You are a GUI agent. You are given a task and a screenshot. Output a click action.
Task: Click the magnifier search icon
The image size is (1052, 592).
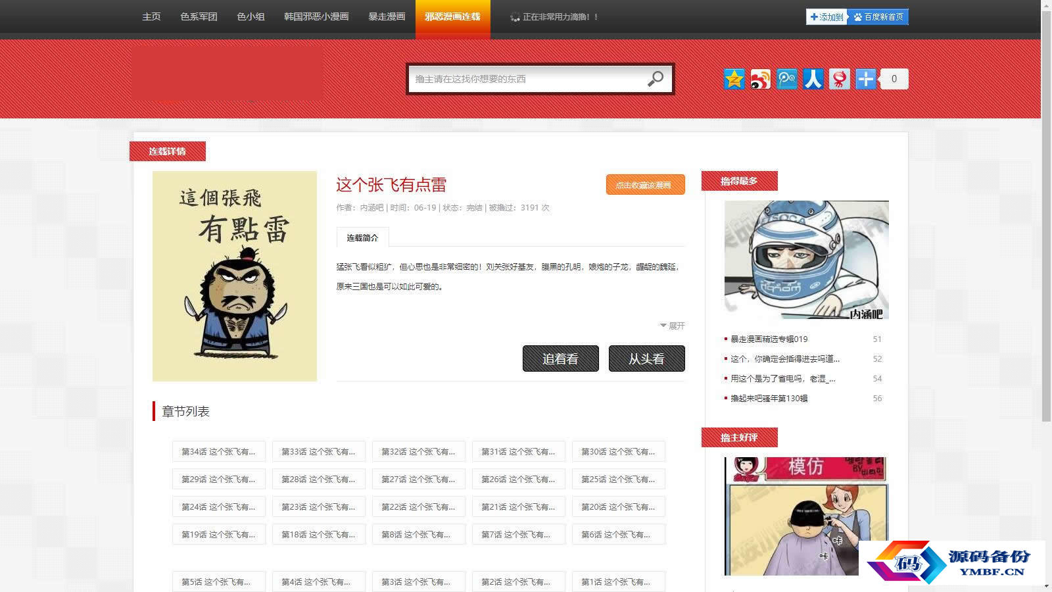click(x=655, y=79)
